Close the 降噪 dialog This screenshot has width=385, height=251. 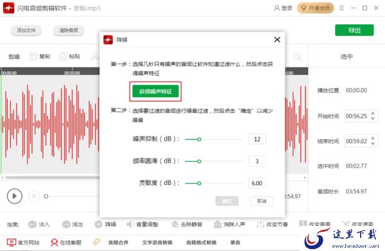277,40
